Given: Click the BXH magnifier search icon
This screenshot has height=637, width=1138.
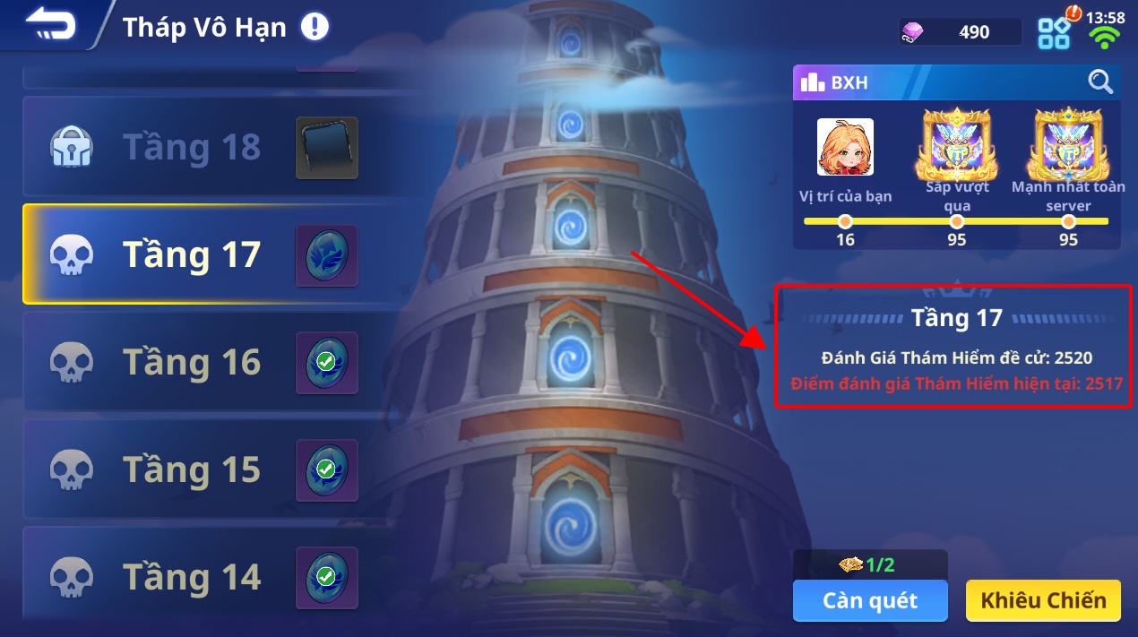Looking at the screenshot, I should 1100,82.
